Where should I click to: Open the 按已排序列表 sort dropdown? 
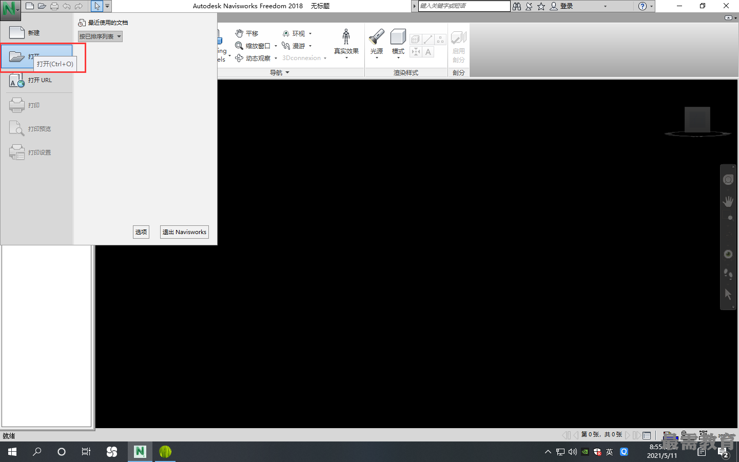click(100, 36)
